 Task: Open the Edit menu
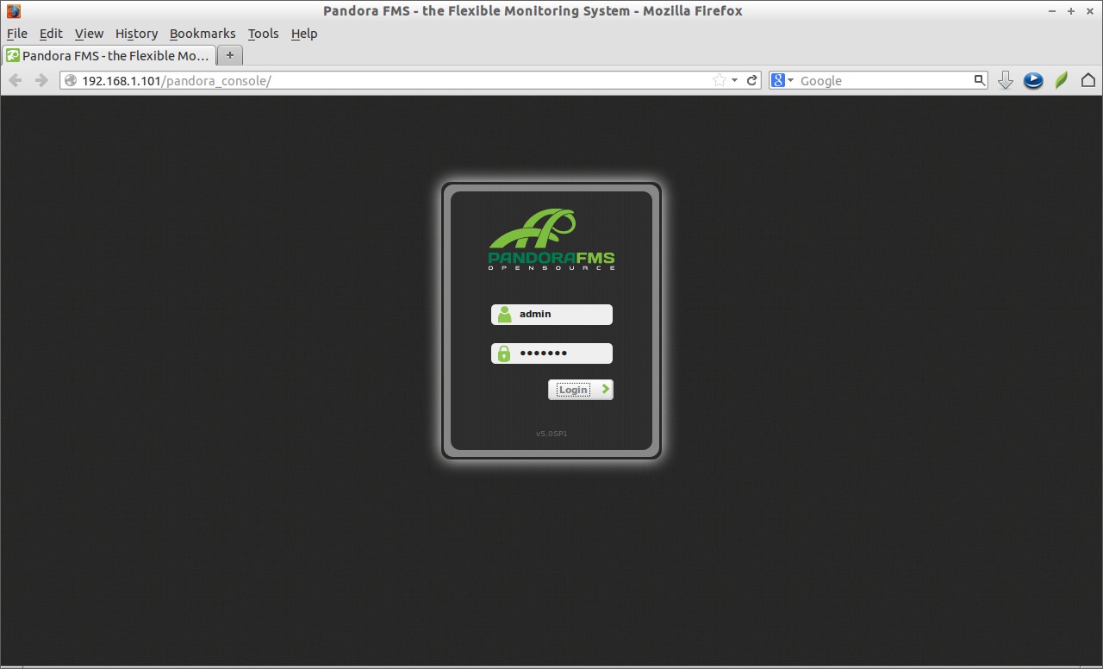pyautogui.click(x=51, y=34)
